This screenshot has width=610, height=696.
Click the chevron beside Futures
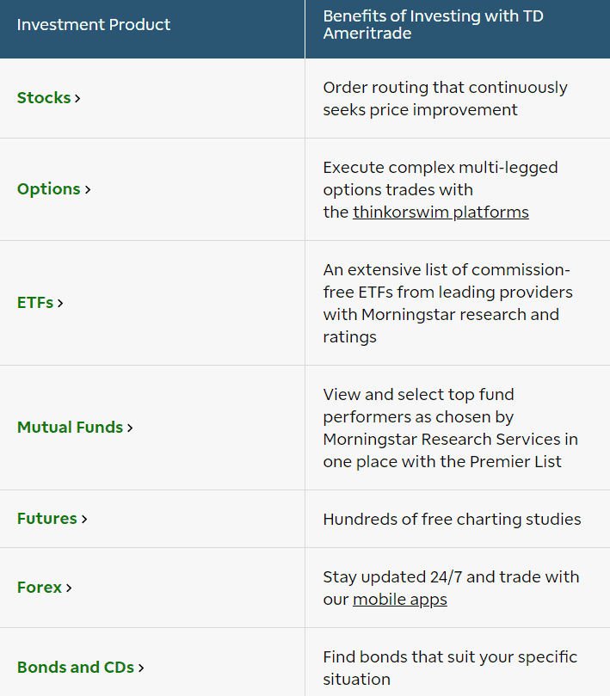click(85, 519)
